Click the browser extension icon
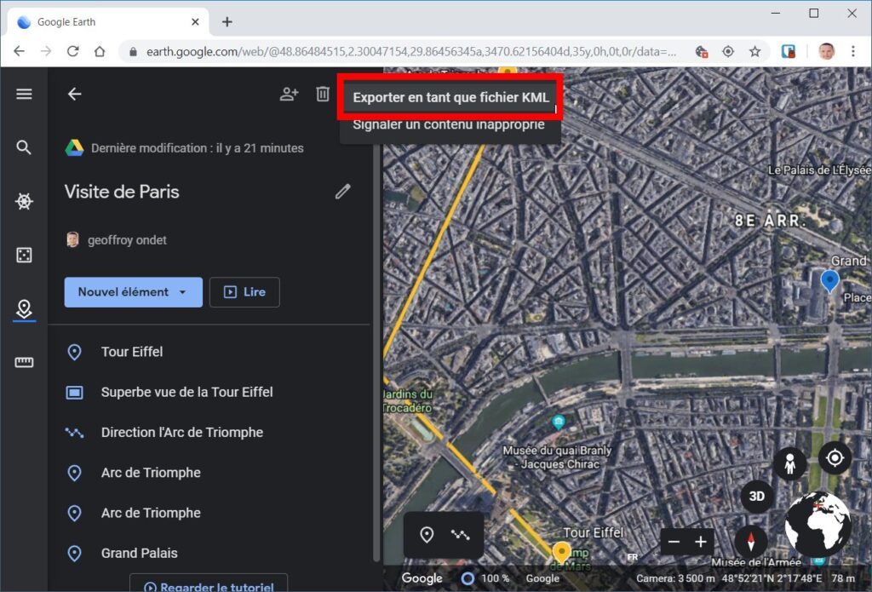The image size is (872, 592). click(x=788, y=52)
